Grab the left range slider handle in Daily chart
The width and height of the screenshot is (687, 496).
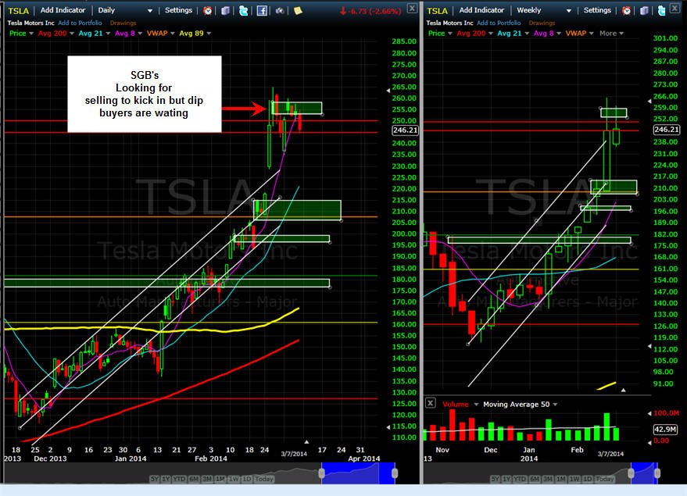pos(321,473)
